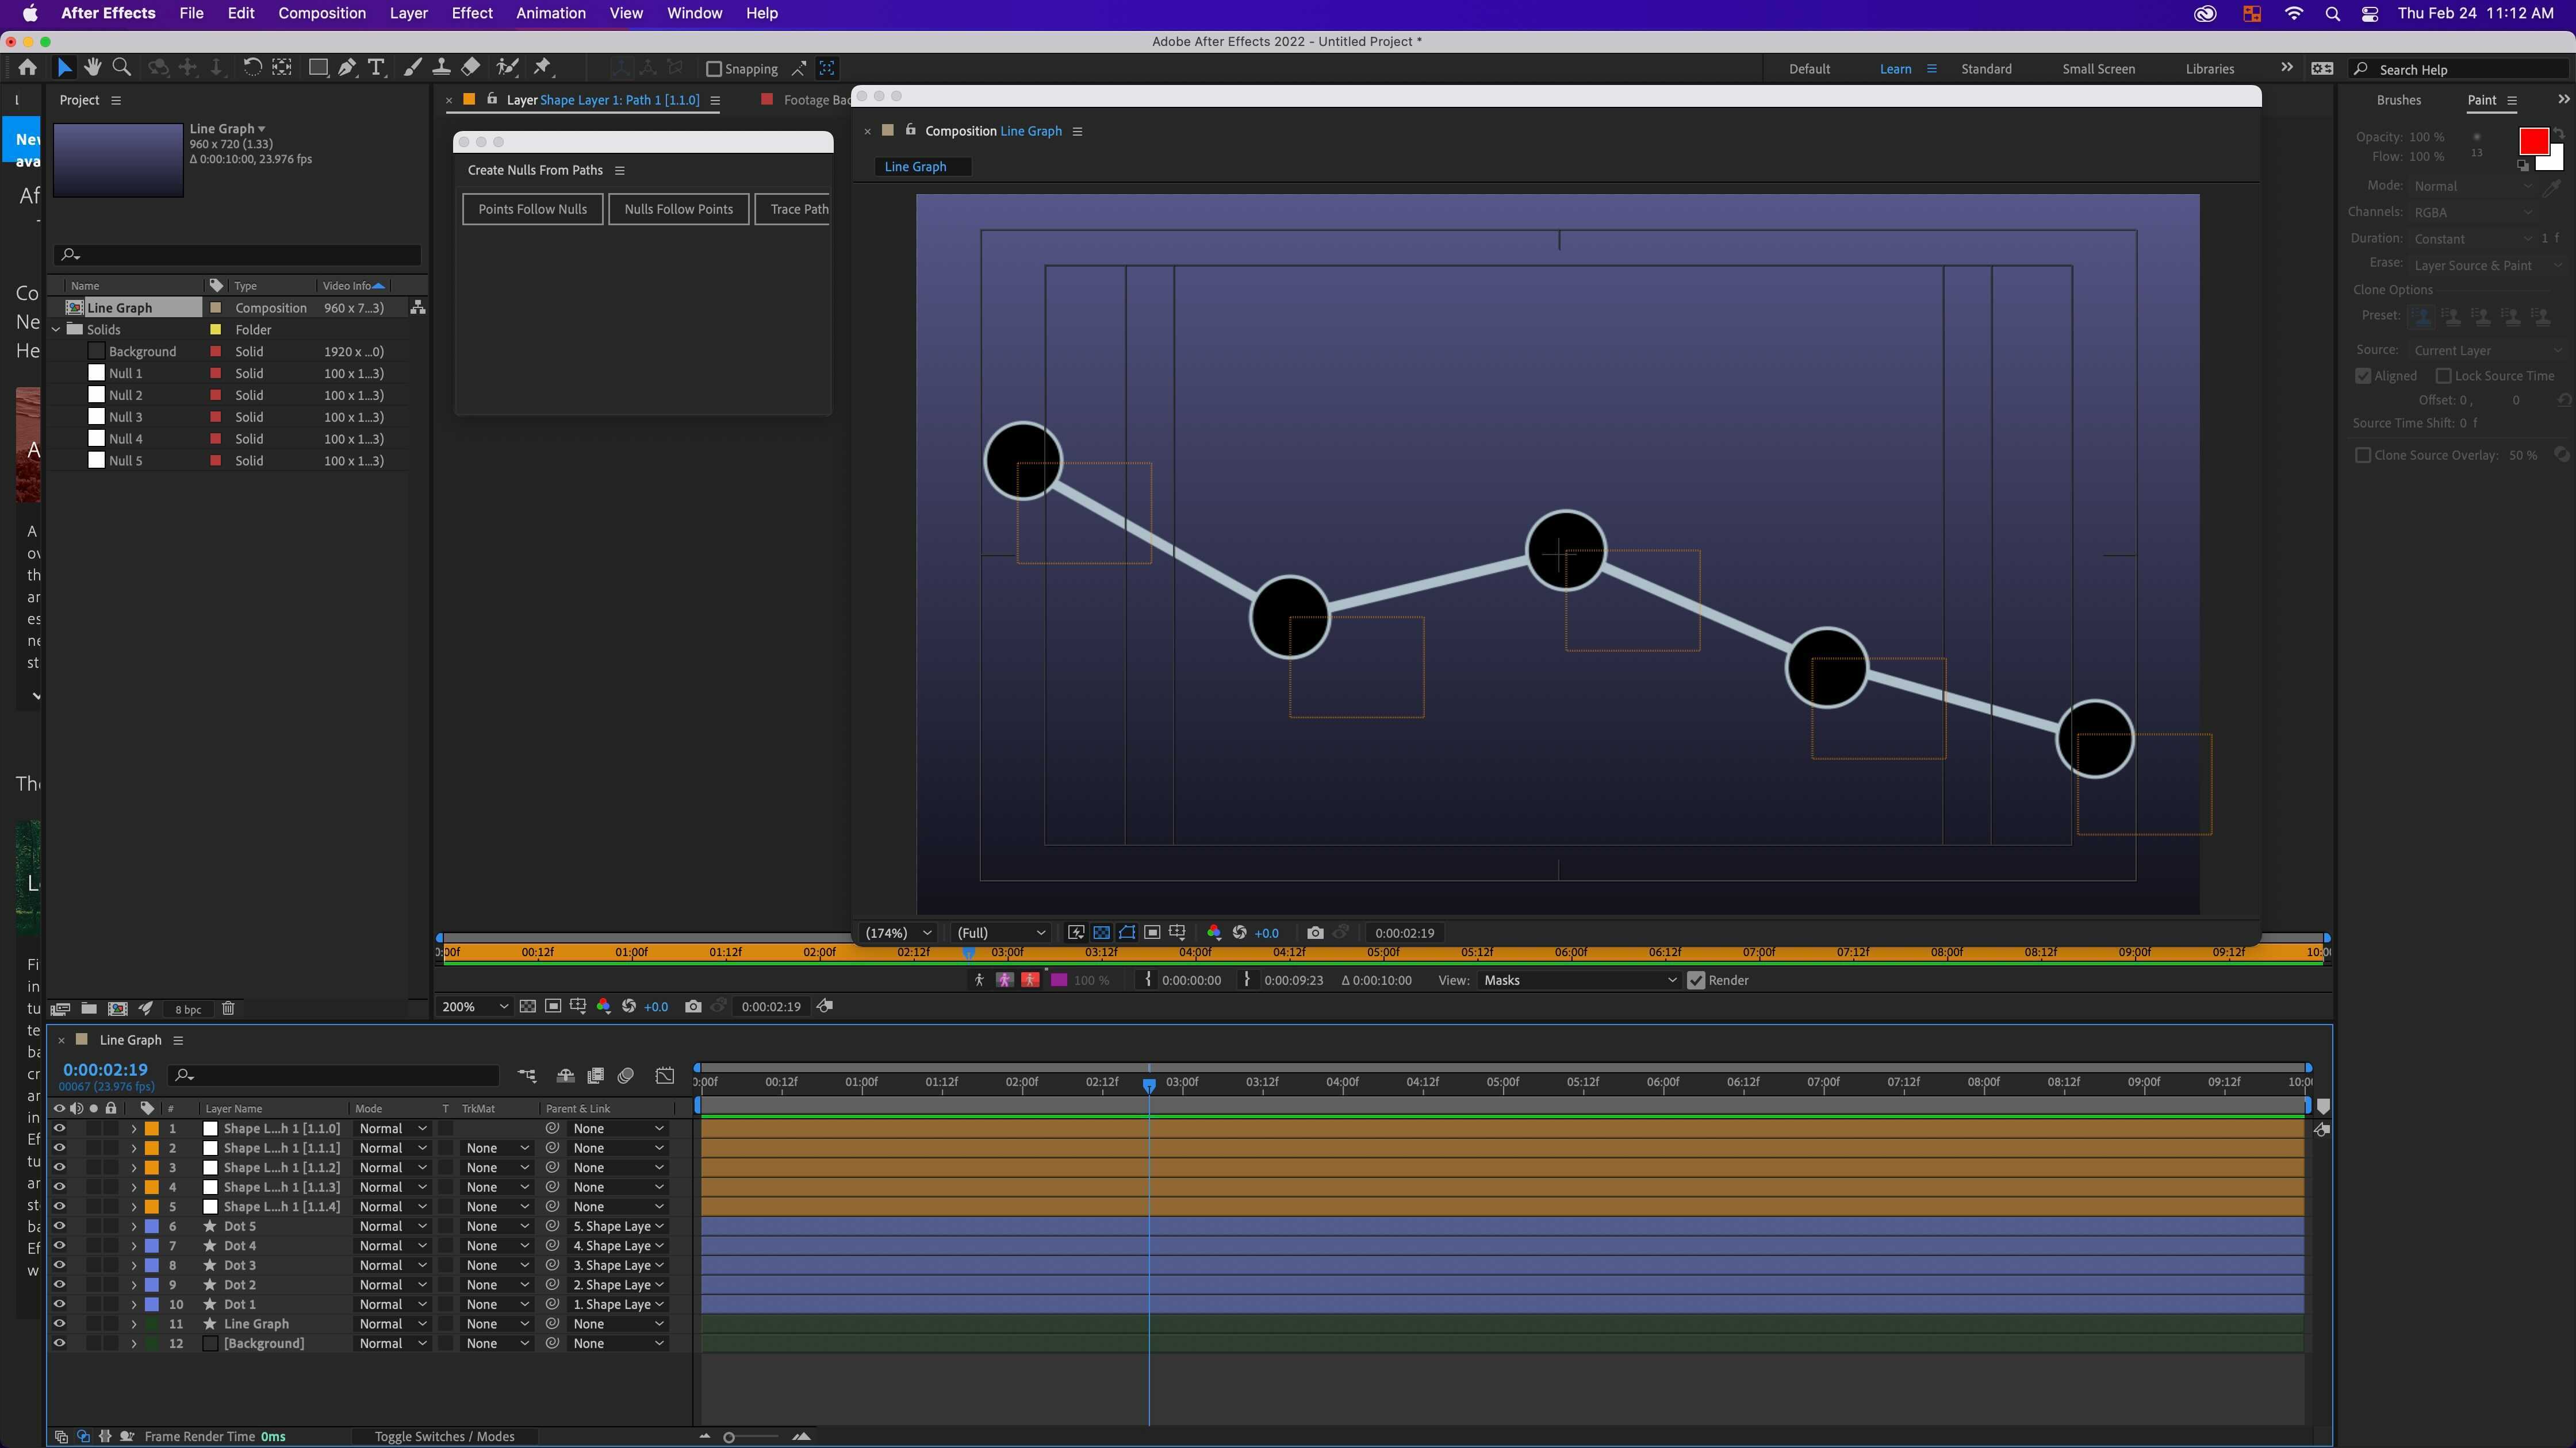This screenshot has width=2576, height=1448.
Task: Open the Animation menu
Action: [550, 13]
